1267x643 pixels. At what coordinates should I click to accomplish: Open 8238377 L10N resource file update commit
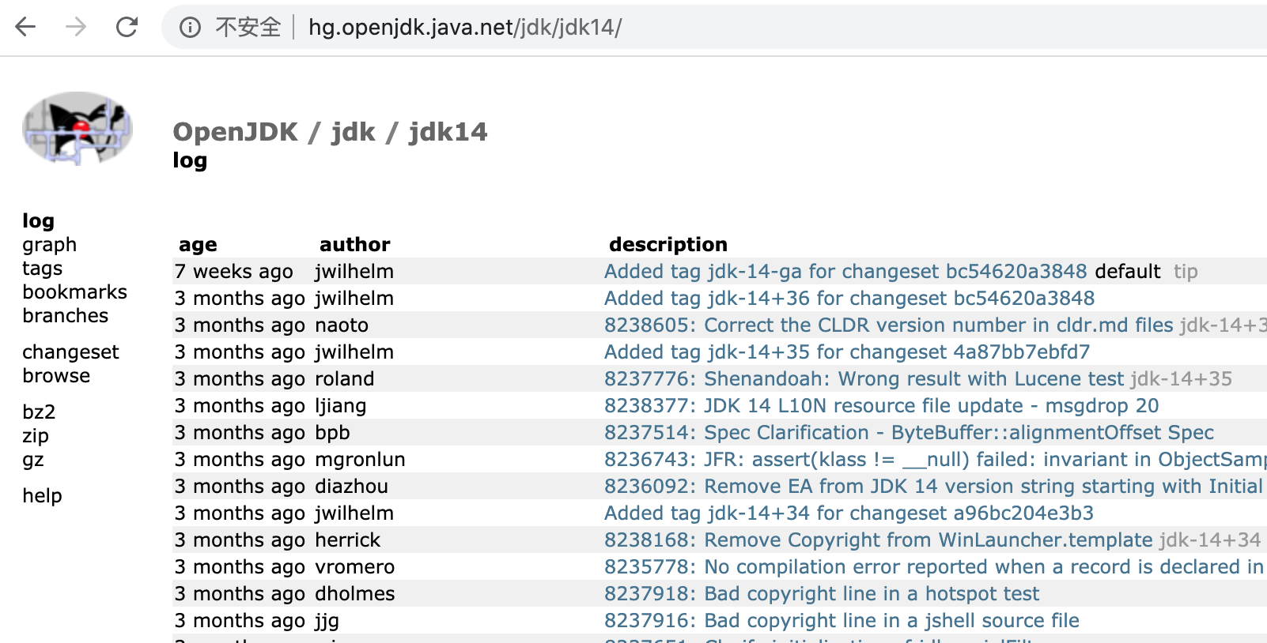pos(882,406)
